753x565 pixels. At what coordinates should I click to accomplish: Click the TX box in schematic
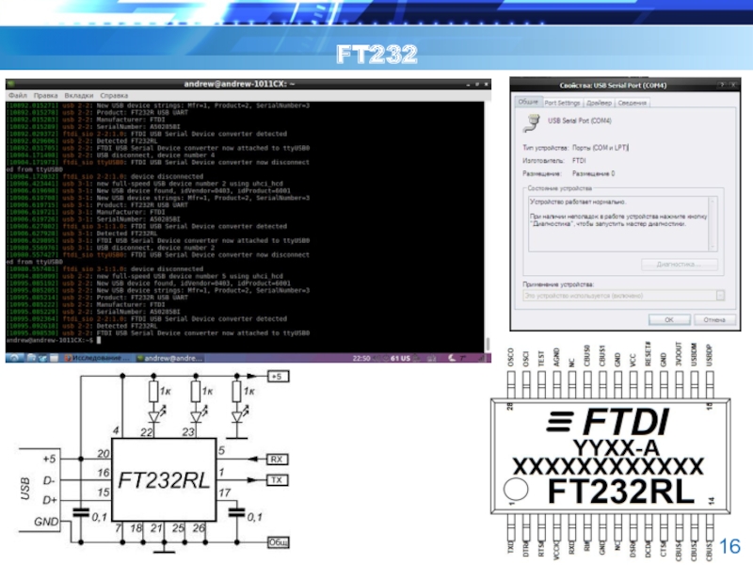point(277,480)
